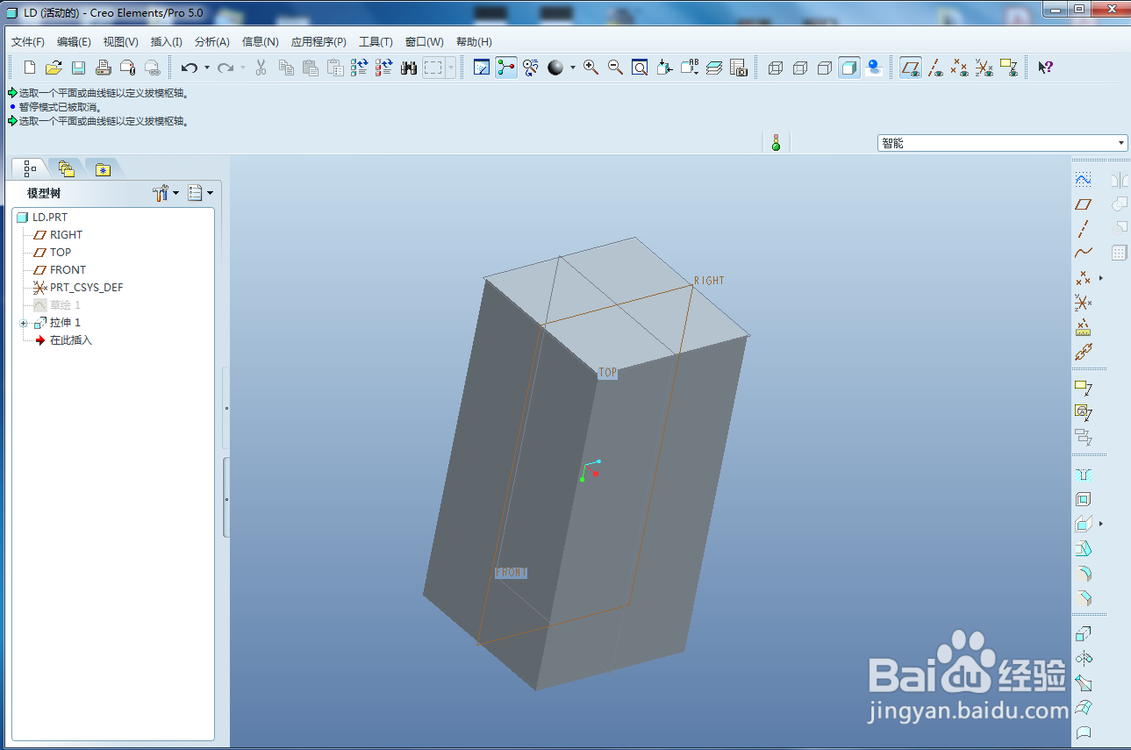The height and width of the screenshot is (750, 1131).
Task: Select the Datum Plane tool
Action: pyautogui.click(x=1083, y=204)
